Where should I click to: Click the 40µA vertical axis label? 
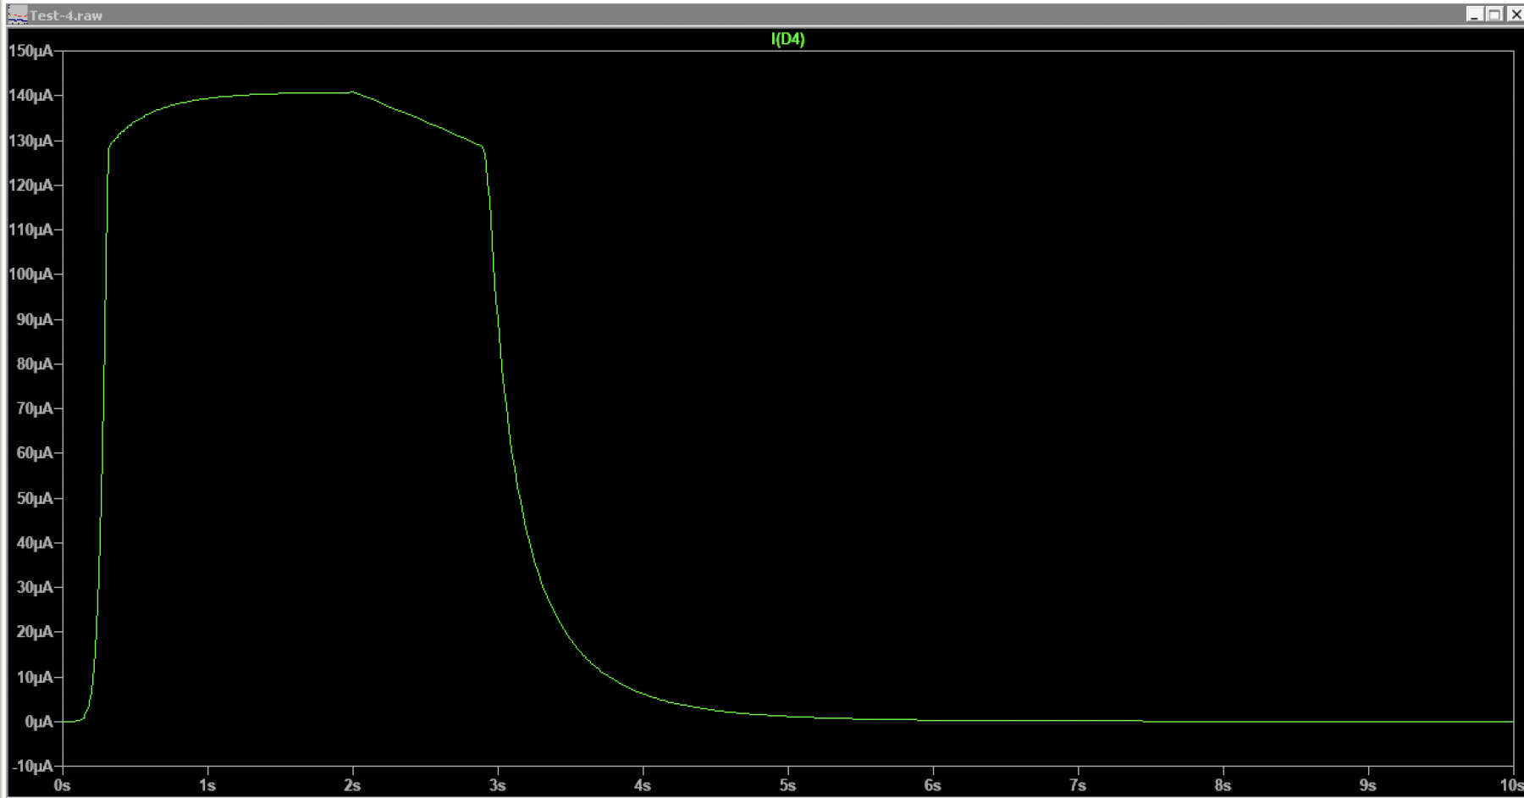click(35, 543)
